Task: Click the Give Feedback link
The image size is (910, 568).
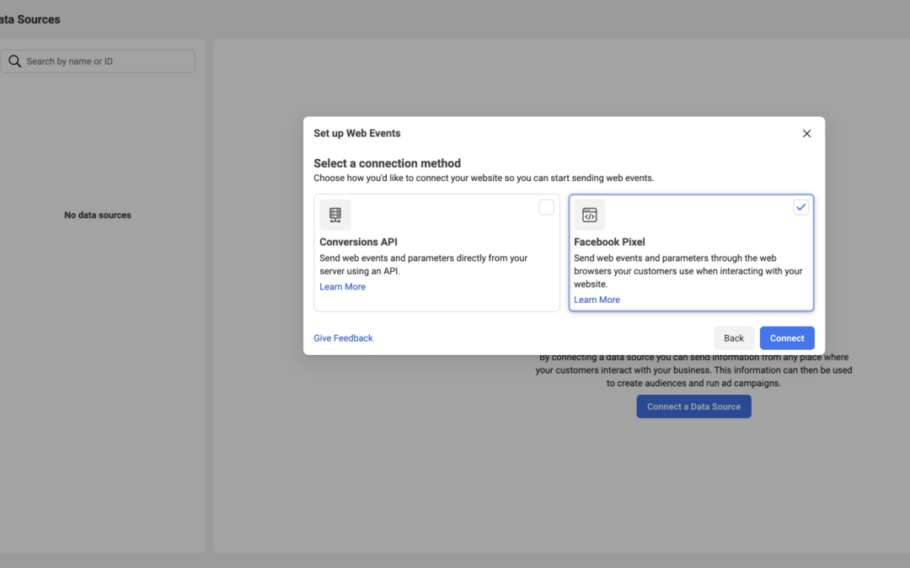Action: 343,338
